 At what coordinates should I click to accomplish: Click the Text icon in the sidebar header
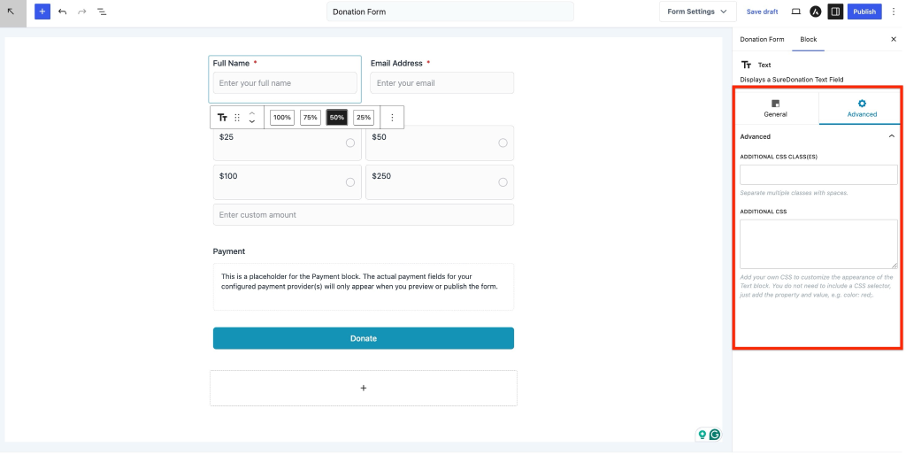747,65
